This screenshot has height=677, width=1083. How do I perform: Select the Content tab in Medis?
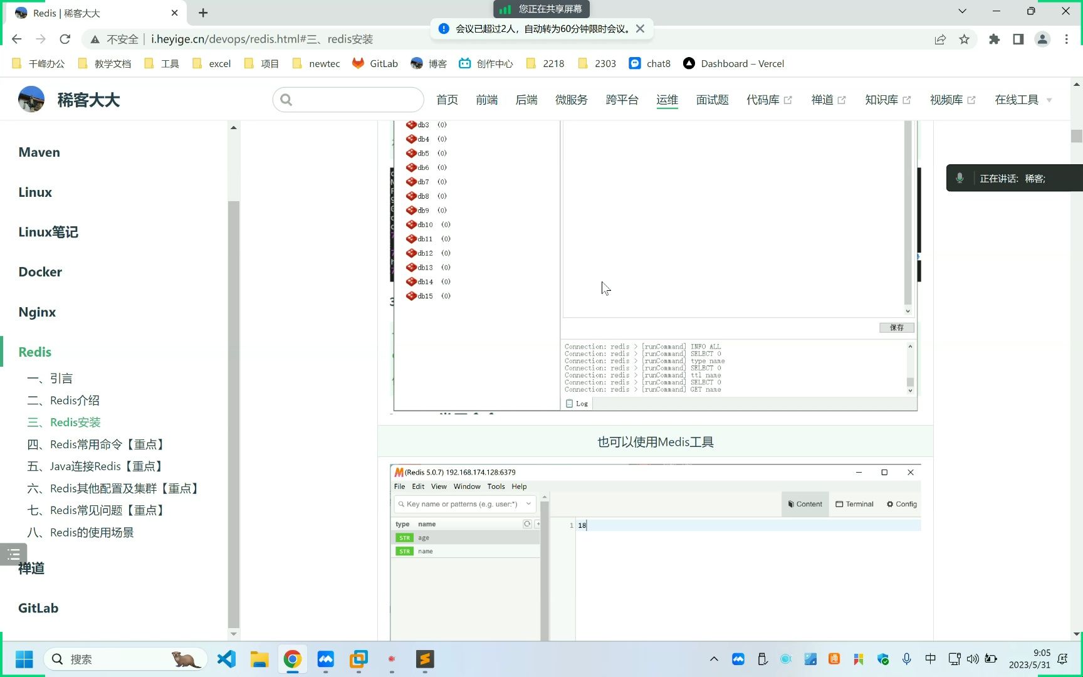[x=805, y=504]
